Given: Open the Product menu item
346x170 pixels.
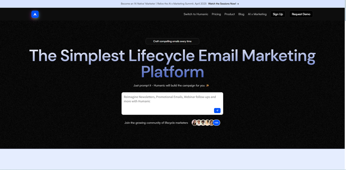Looking at the screenshot, I should 229,14.
